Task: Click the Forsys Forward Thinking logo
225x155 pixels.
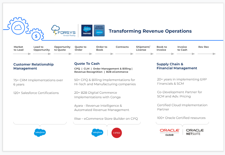Action: click(63, 31)
